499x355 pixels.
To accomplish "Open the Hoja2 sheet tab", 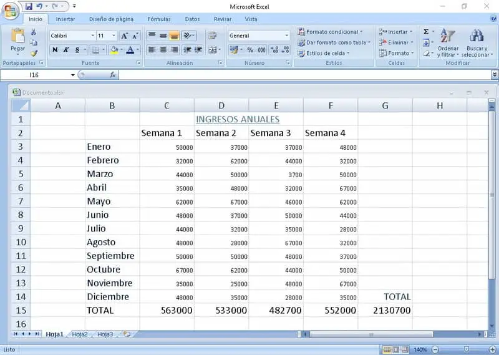I will [79, 334].
